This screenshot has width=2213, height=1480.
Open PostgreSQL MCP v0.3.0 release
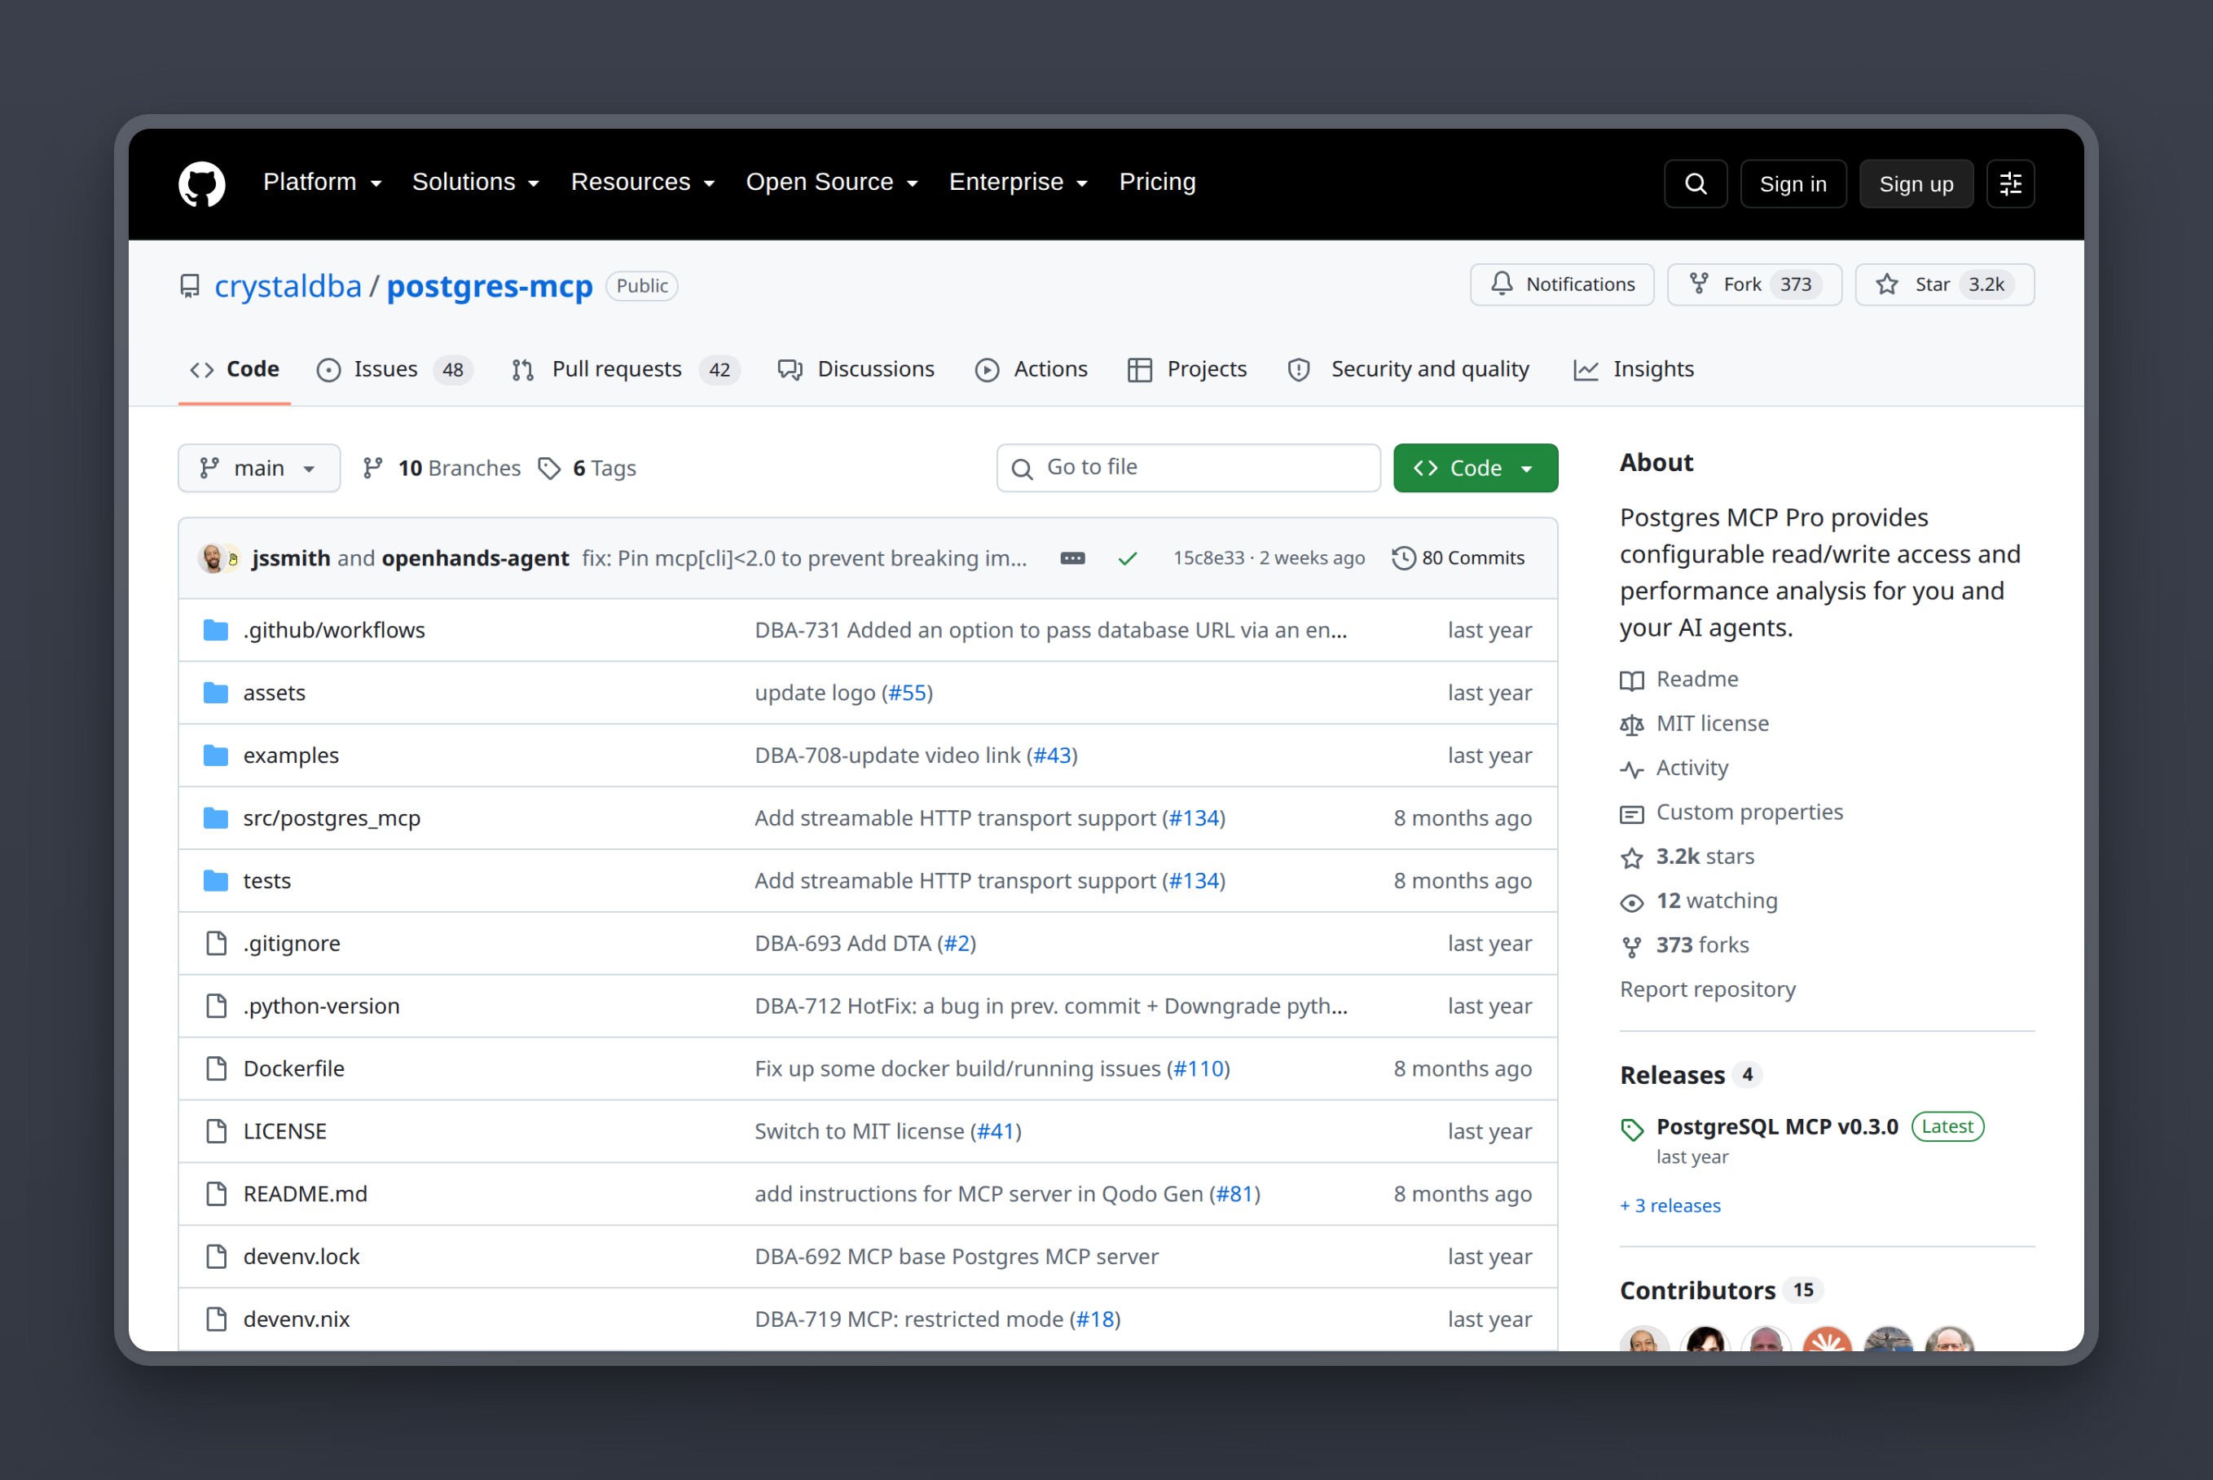(1776, 1127)
